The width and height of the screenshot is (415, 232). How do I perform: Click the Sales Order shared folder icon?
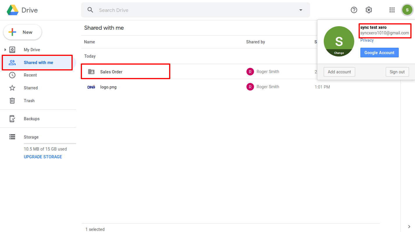(91, 72)
